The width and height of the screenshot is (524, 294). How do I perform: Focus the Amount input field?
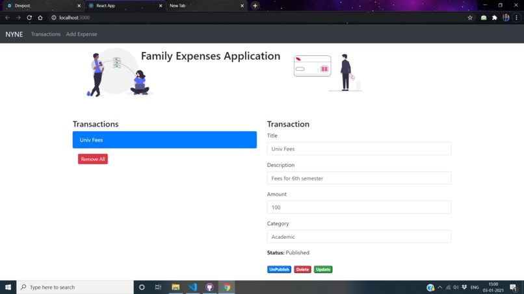pyautogui.click(x=360, y=207)
